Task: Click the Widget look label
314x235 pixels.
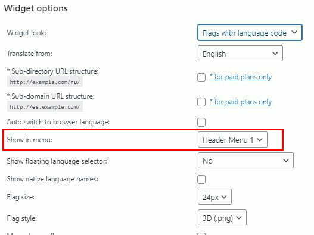Action: tap(26, 33)
